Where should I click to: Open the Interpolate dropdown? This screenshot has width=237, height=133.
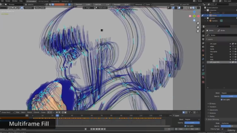coord(29,8)
